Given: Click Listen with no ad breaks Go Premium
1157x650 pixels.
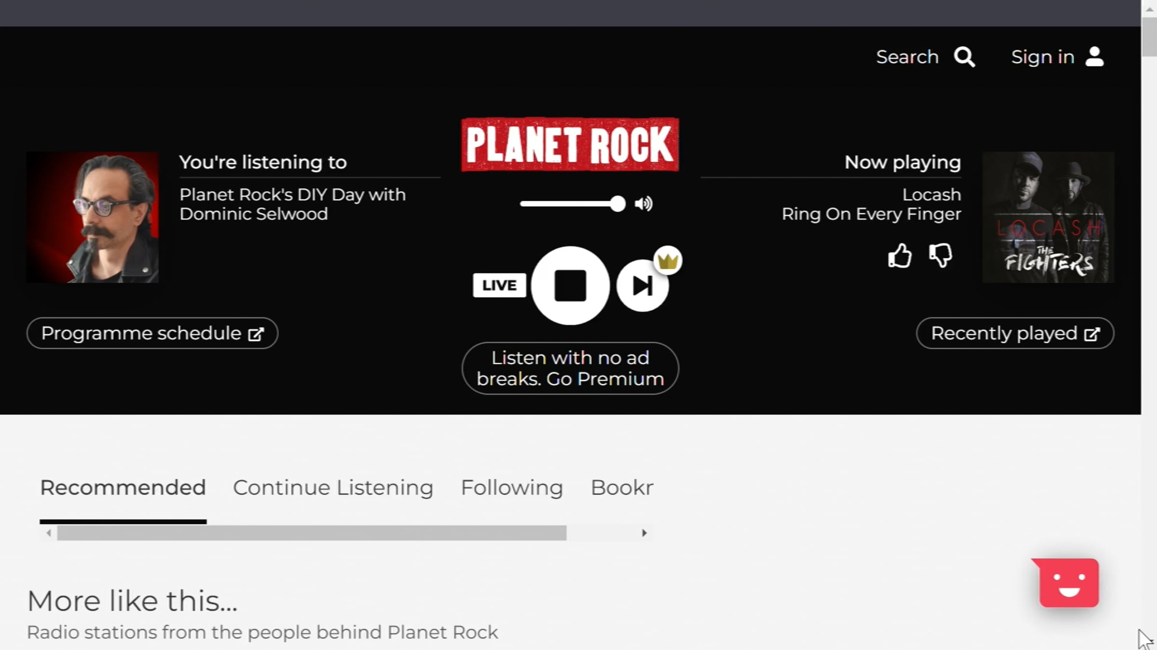Looking at the screenshot, I should (570, 368).
